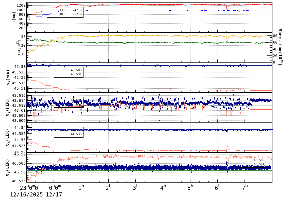Click the 30 tick on Lum axis
The width and height of the screenshot is (293, 198).
[x=23, y=37]
